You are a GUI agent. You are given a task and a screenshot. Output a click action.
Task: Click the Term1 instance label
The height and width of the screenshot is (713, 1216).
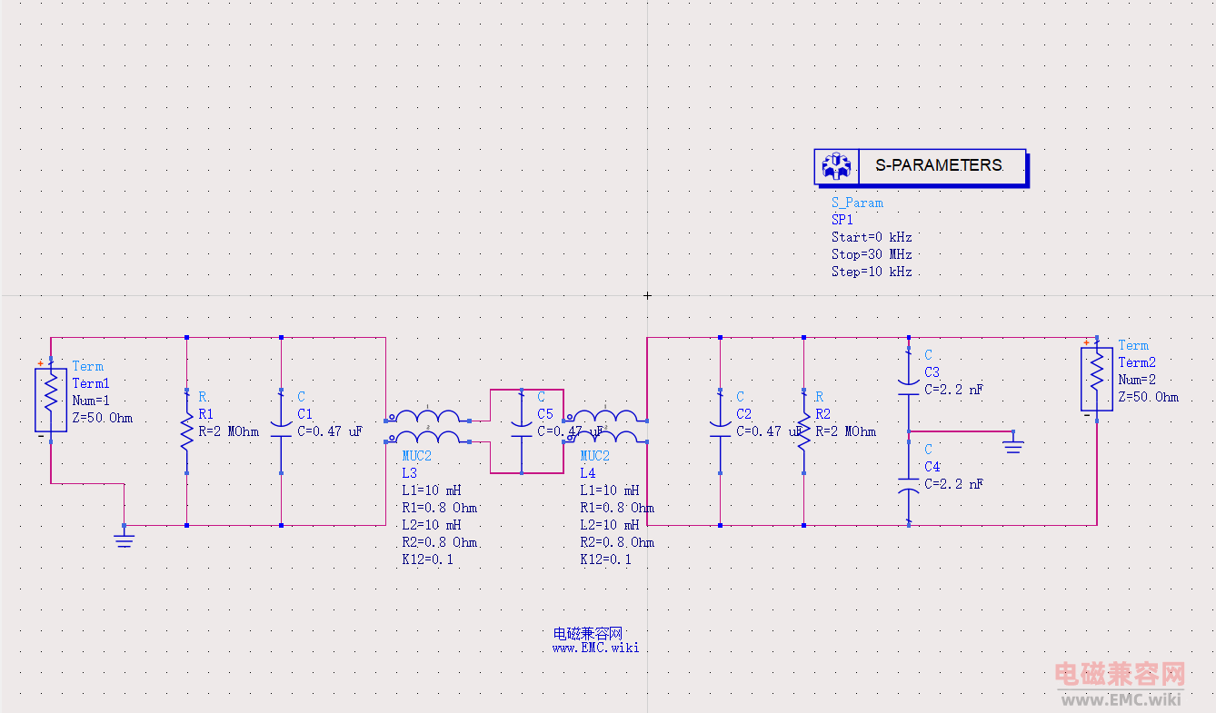tap(91, 383)
